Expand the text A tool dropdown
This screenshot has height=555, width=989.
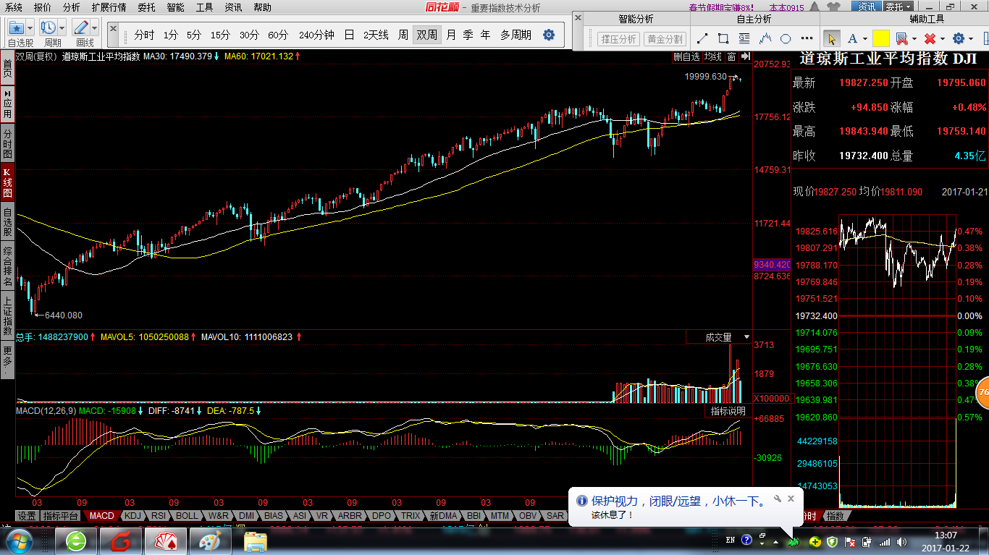(x=864, y=39)
